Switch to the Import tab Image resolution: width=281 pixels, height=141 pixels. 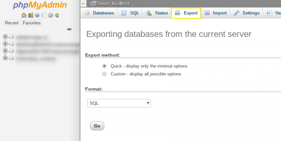tap(215, 13)
